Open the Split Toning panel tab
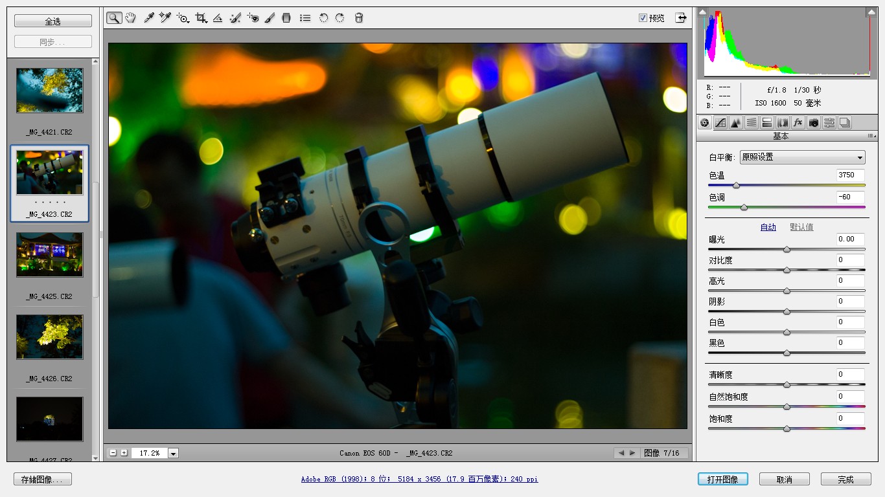 pyautogui.click(x=767, y=122)
